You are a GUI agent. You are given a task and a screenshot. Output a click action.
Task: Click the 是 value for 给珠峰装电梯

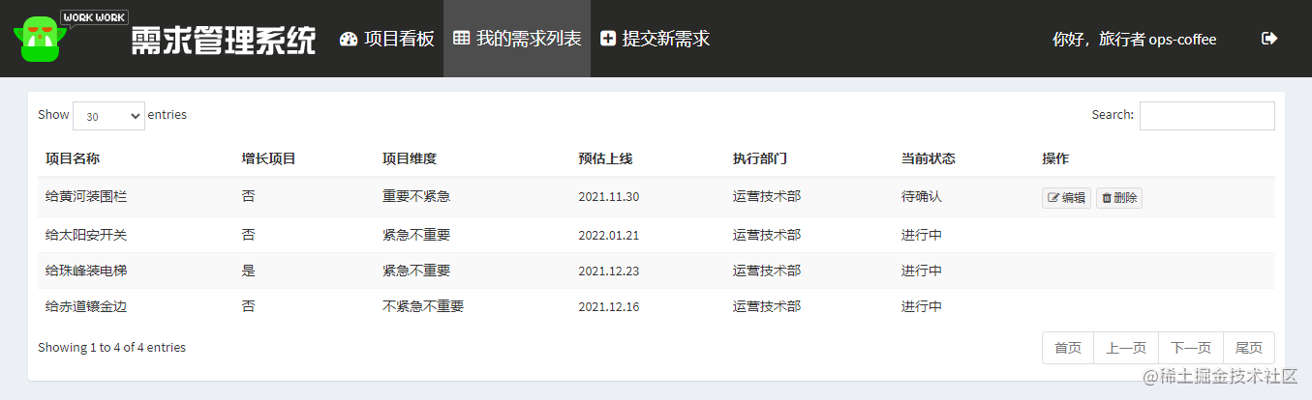click(x=248, y=271)
